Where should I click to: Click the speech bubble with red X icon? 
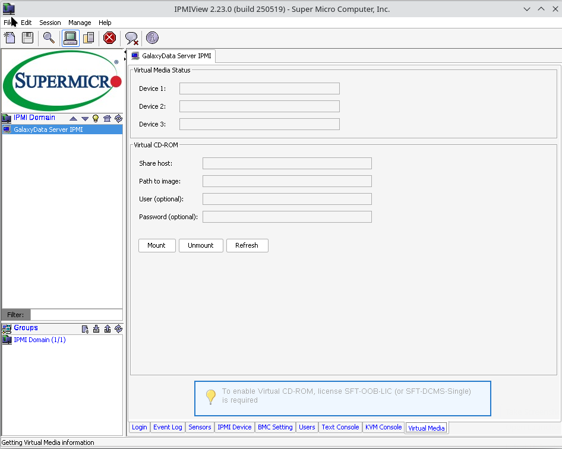pos(131,38)
